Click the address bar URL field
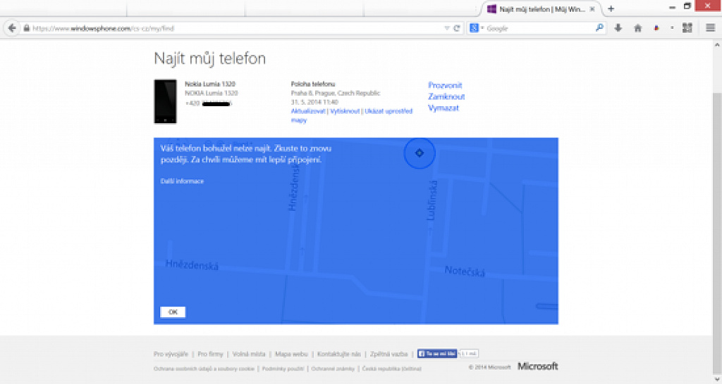 point(235,28)
